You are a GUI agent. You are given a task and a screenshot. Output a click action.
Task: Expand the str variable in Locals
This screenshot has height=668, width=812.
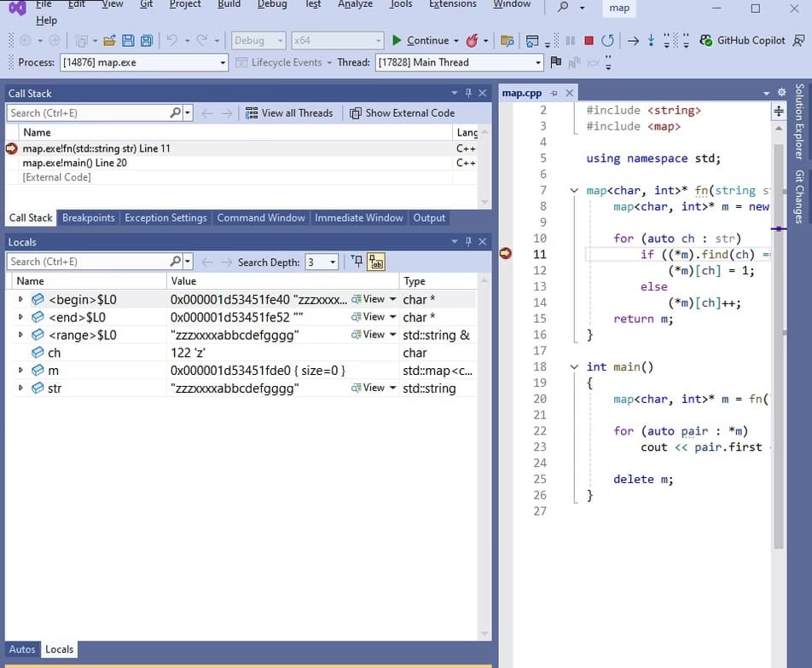[20, 389]
